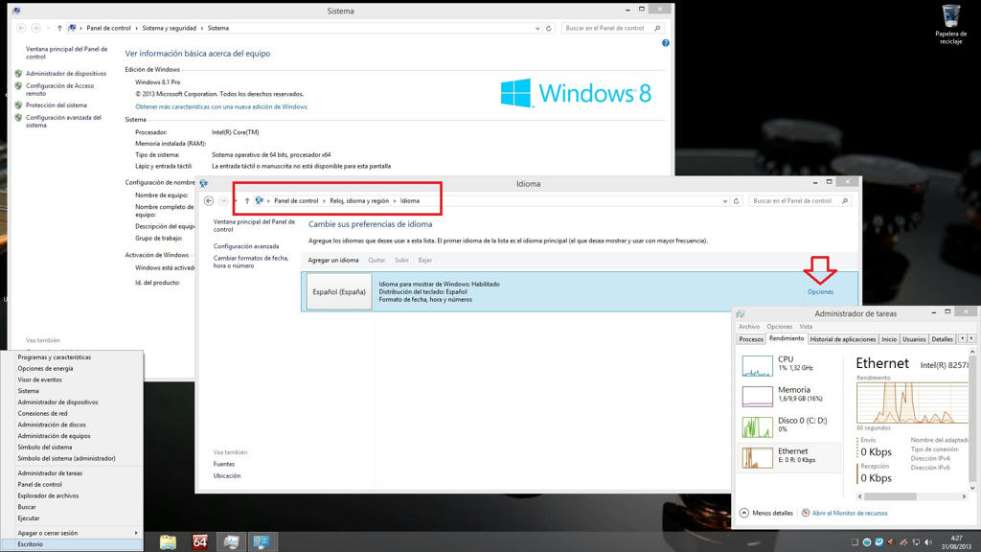Switch to Task Manager taskbar icon
981x552 pixels.
pyautogui.click(x=231, y=542)
